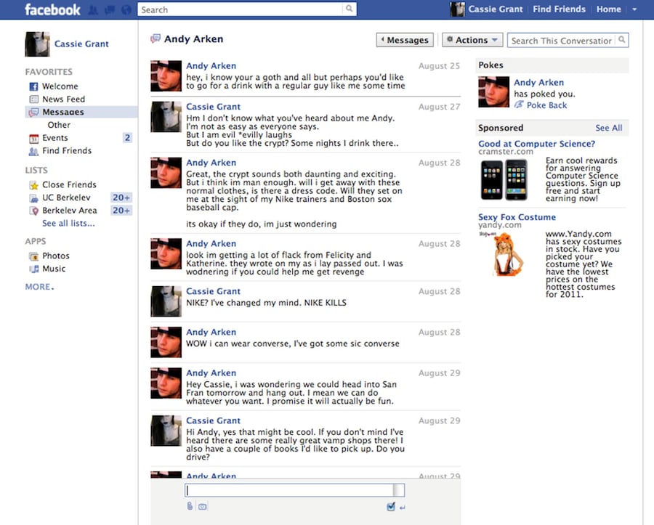The height and width of the screenshot is (525, 654).
Task: Click See All in Sponsored section
Action: [x=608, y=128]
